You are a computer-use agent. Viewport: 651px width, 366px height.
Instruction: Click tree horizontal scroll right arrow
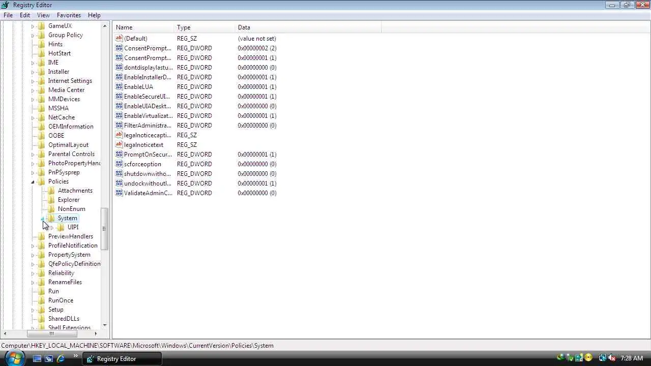click(x=96, y=333)
